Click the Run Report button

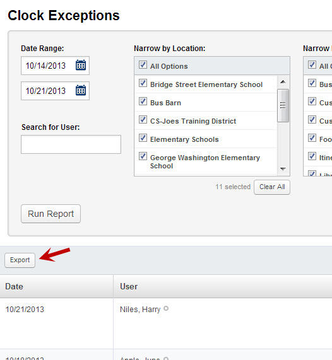point(51,214)
